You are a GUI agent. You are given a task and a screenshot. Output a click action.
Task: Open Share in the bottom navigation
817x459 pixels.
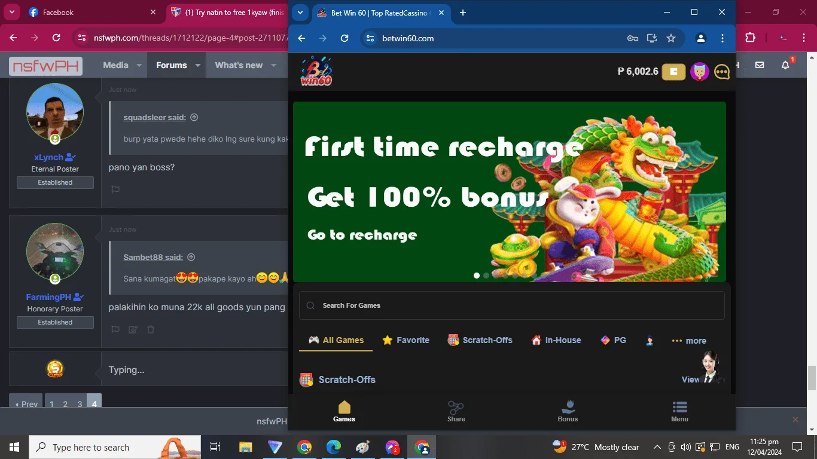pos(456,411)
